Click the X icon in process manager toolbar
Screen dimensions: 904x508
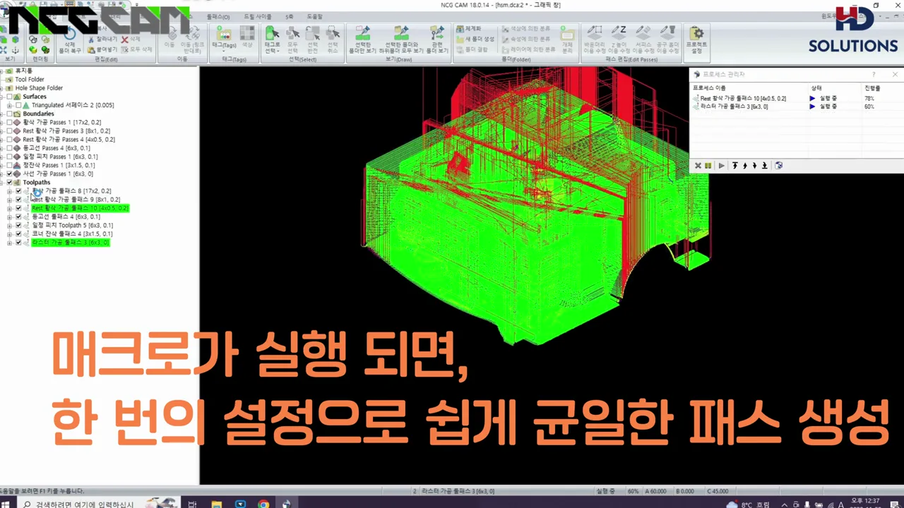(x=698, y=166)
